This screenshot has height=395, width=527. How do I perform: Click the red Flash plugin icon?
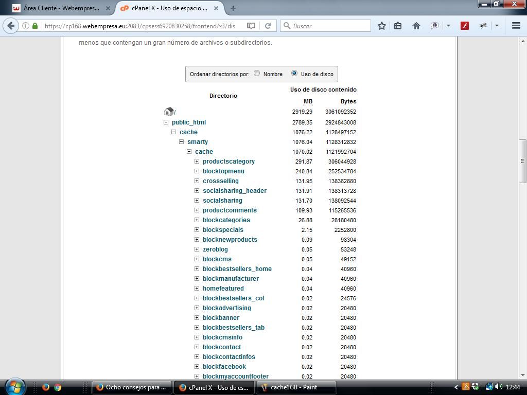(x=465, y=26)
